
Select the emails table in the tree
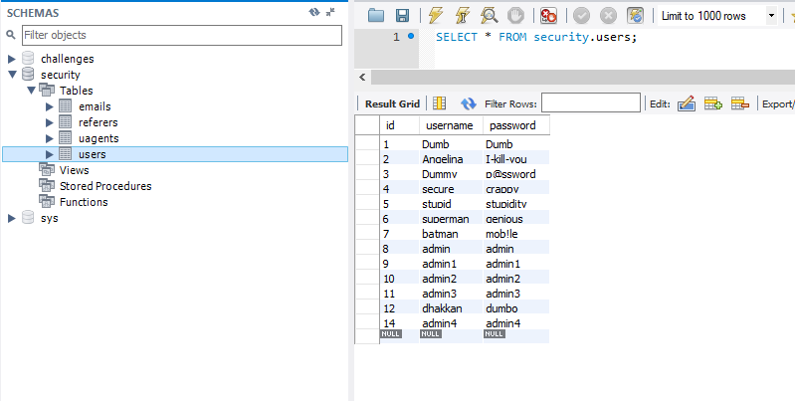point(95,106)
